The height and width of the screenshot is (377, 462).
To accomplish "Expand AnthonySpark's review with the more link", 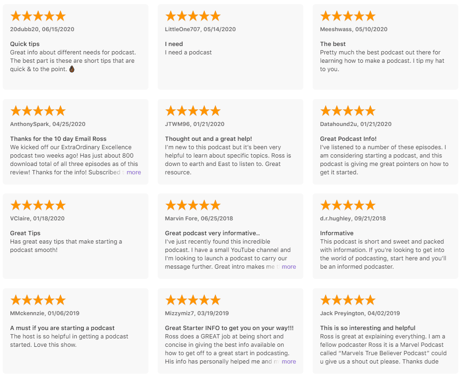I will [134, 172].
